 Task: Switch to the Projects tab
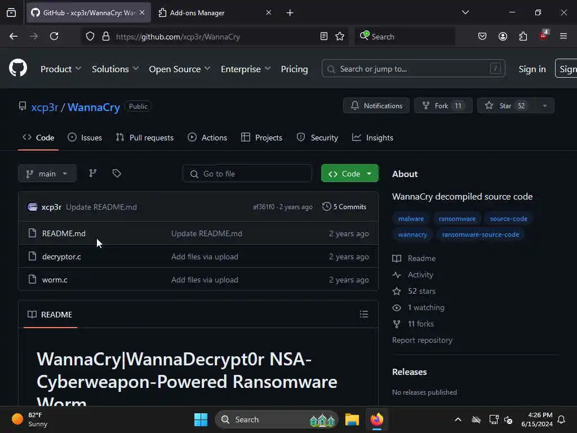click(261, 138)
